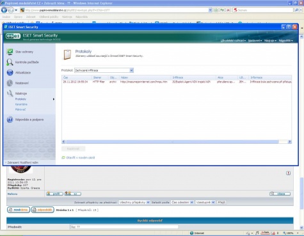Click the odpovědět reply button
Viewport: 304px width, 236px height.
click(42, 210)
